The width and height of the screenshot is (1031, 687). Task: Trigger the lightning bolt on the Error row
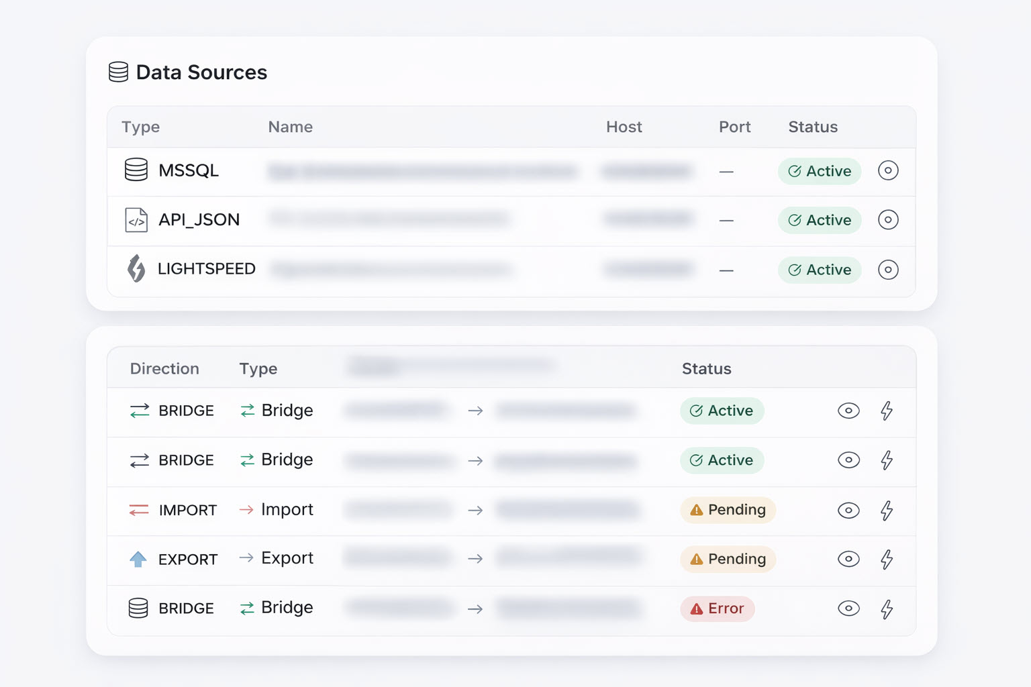coord(887,609)
